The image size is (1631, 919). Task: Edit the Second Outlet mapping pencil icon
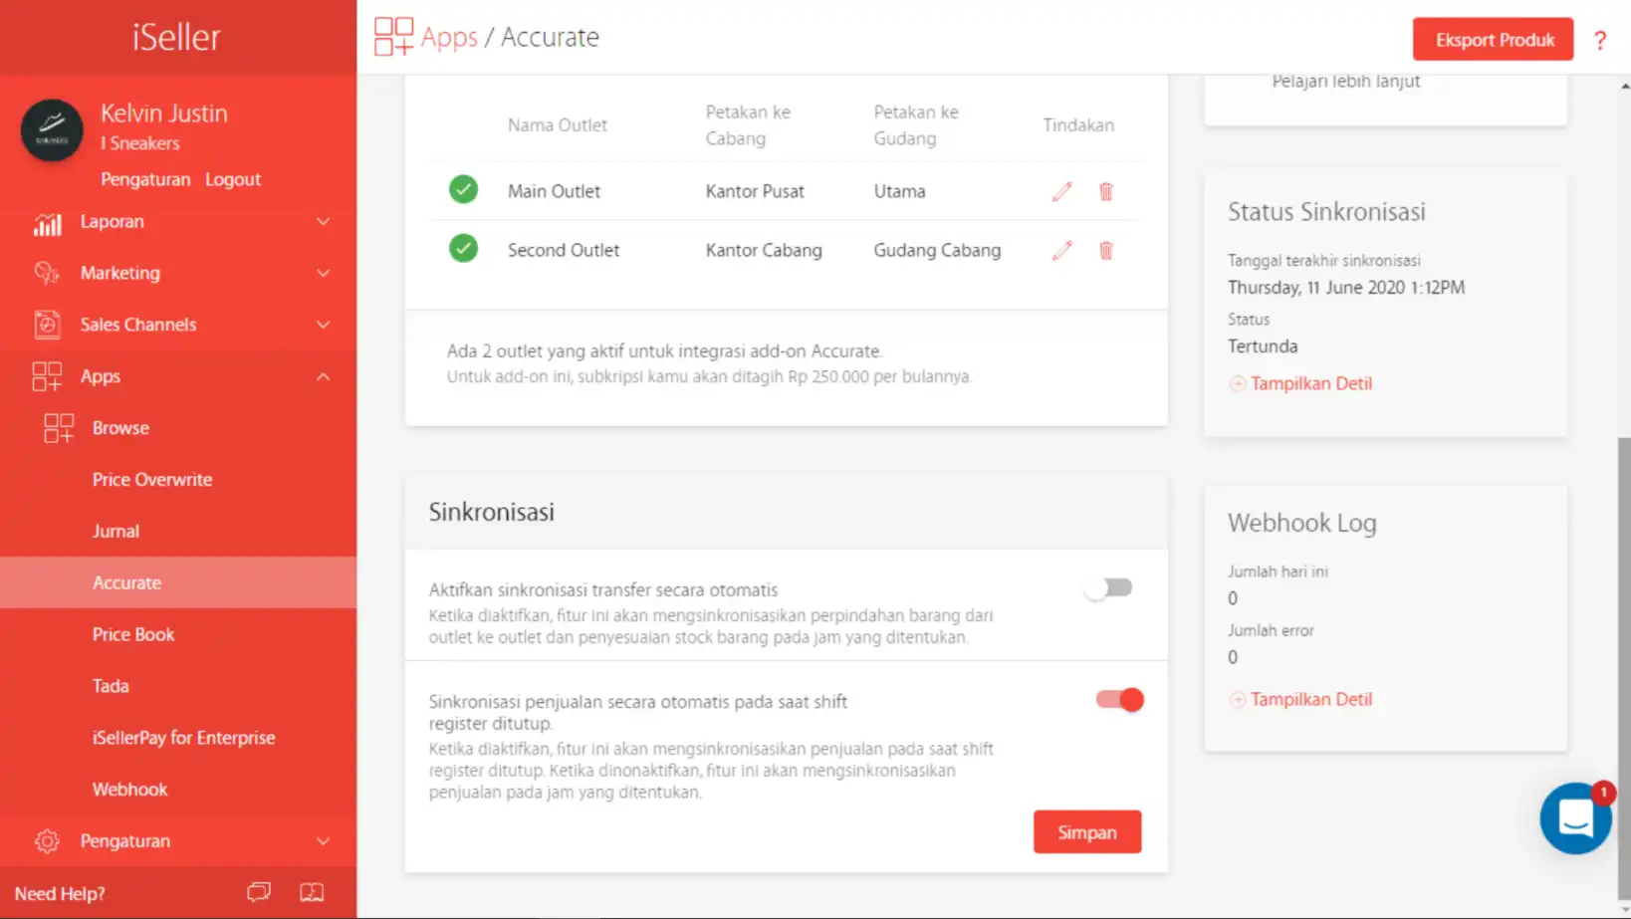point(1061,250)
